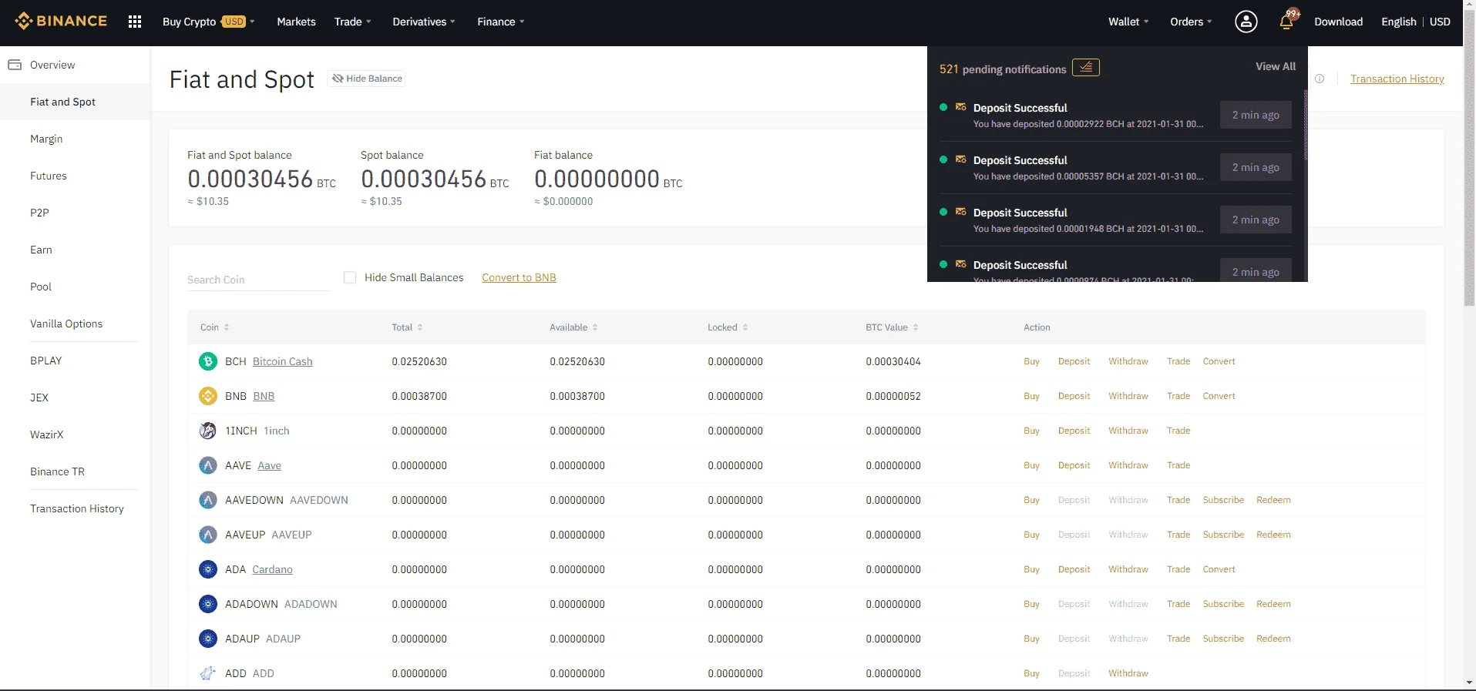This screenshot has height=691, width=1476.
Task: Open the USD currency selector in header
Action: [x=1440, y=22]
